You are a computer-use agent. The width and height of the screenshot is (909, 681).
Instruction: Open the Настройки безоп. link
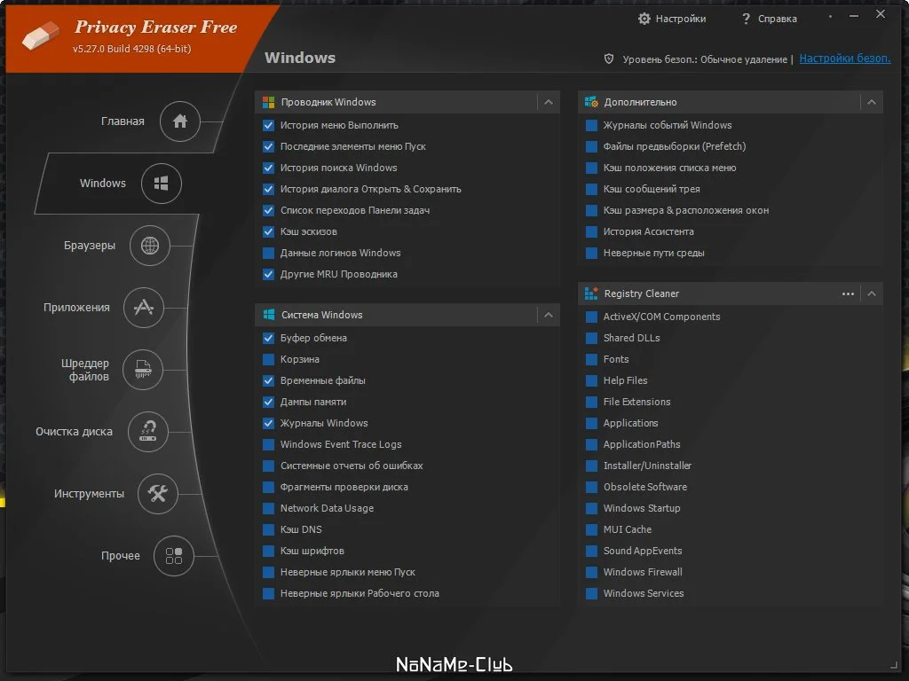pos(845,59)
